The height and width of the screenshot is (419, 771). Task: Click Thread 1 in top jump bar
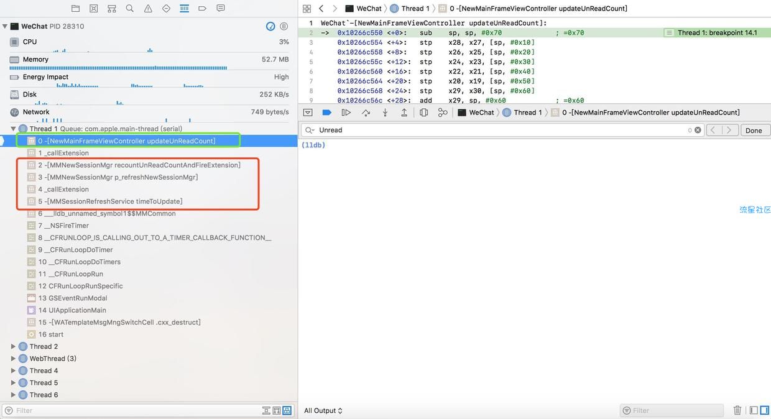pos(409,9)
